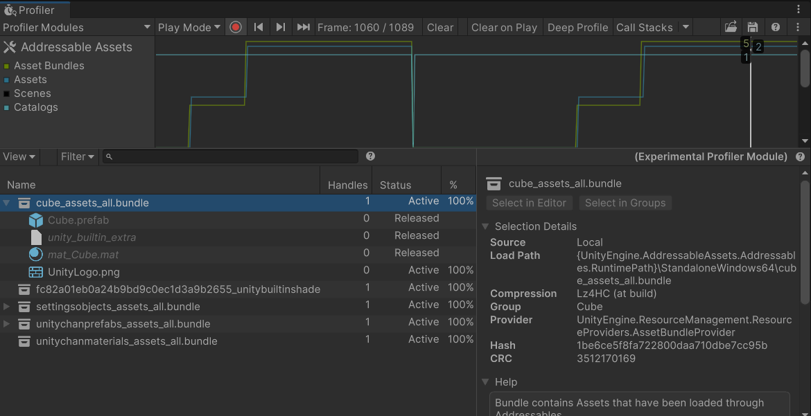Open the Profiler Modules dropdown
Image resolution: width=811 pixels, height=416 pixels.
pos(77,28)
